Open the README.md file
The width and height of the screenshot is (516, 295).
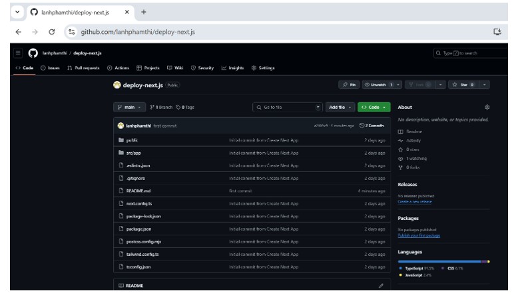138,191
